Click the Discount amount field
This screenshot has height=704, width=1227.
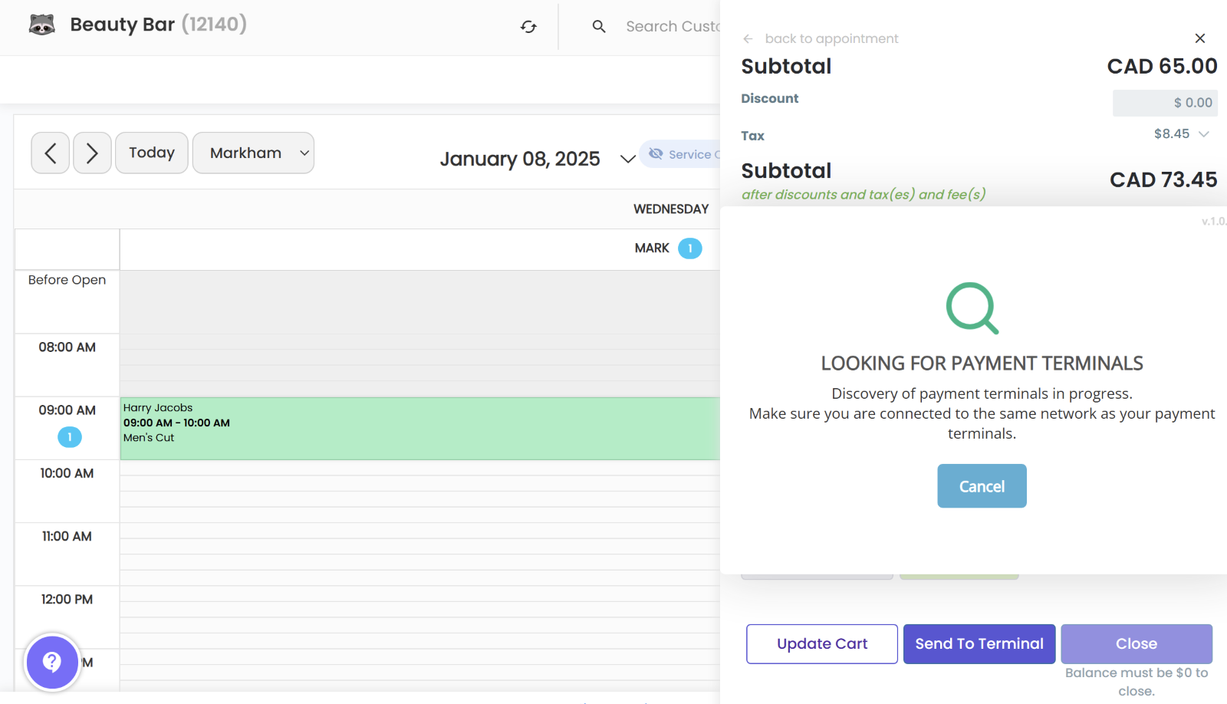[x=1164, y=103]
